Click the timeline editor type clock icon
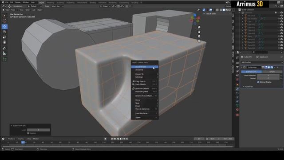 (x=3, y=139)
